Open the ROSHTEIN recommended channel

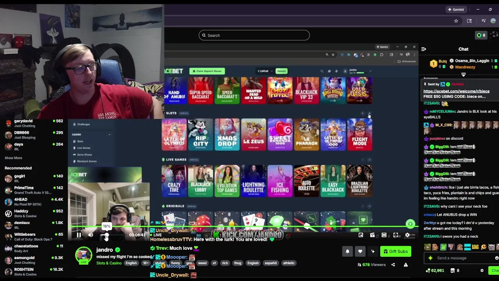point(34,272)
